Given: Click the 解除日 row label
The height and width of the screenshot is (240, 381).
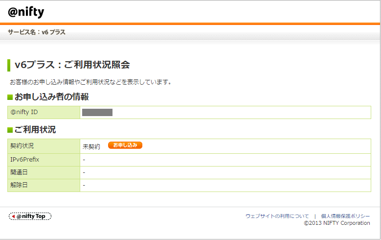Looking at the screenshot, I should point(19,185).
